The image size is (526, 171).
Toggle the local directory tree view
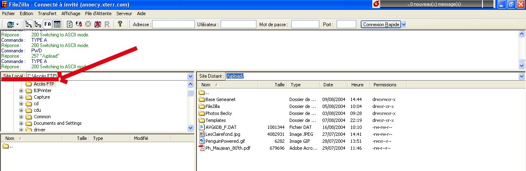29,25
